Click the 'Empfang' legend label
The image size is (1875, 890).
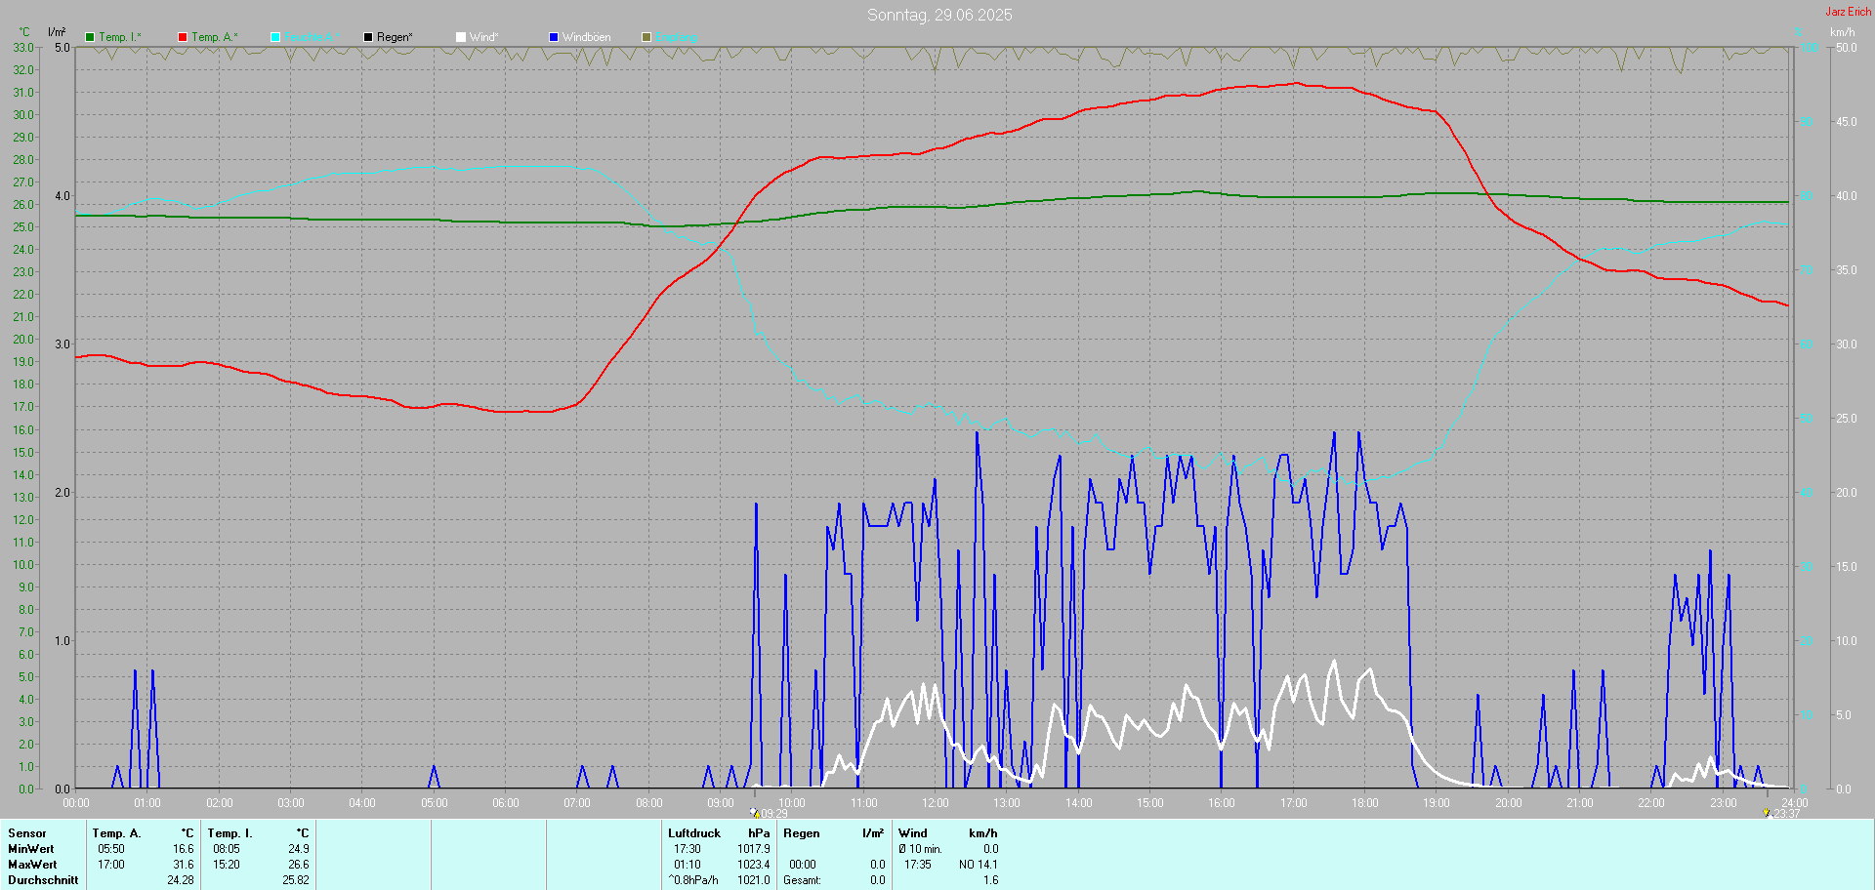click(677, 37)
